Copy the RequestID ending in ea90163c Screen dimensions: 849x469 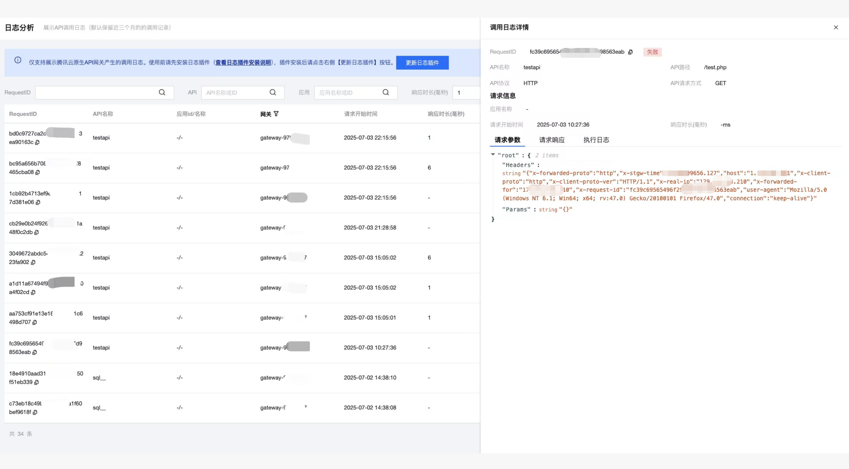click(x=37, y=142)
